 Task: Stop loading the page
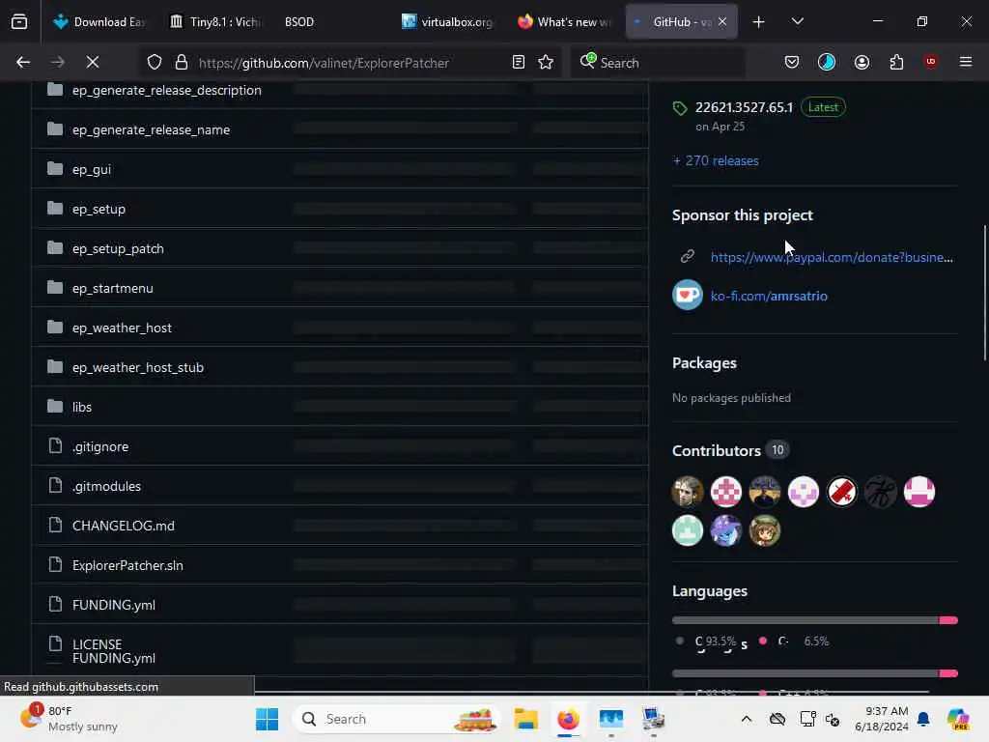pyautogui.click(x=93, y=63)
